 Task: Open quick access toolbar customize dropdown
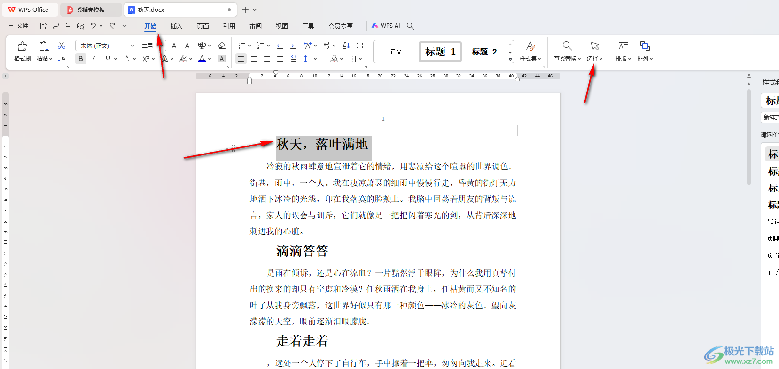125,26
